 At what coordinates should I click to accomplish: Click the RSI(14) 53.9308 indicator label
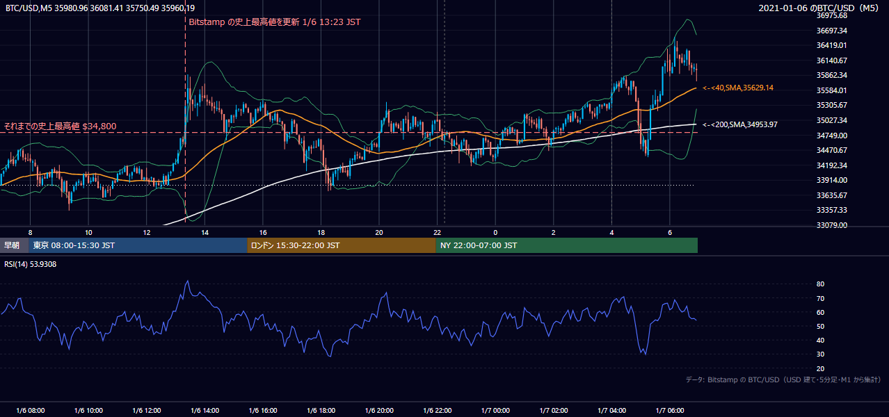coord(31,264)
